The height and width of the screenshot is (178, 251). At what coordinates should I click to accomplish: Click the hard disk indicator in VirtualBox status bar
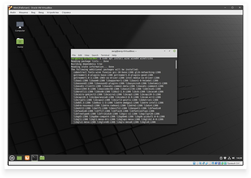click(194, 163)
